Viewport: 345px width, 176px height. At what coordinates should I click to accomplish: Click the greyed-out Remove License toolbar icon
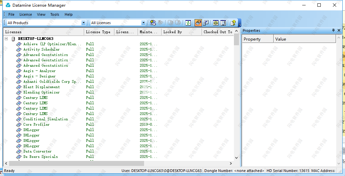click(x=161, y=22)
